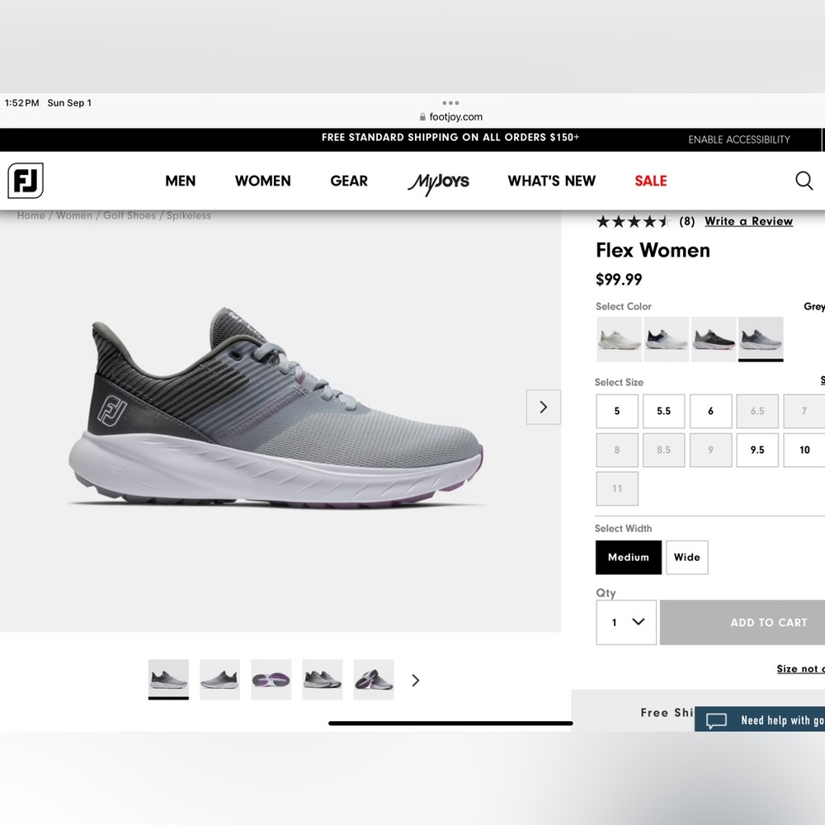
Task: Open the search magnifier icon
Action: (804, 181)
